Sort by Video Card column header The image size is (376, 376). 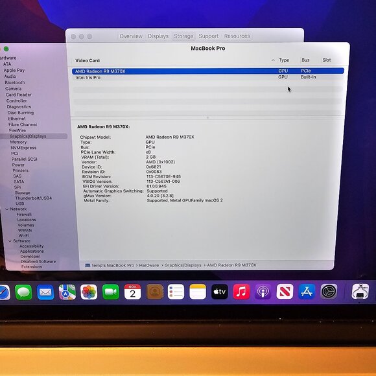[88, 60]
